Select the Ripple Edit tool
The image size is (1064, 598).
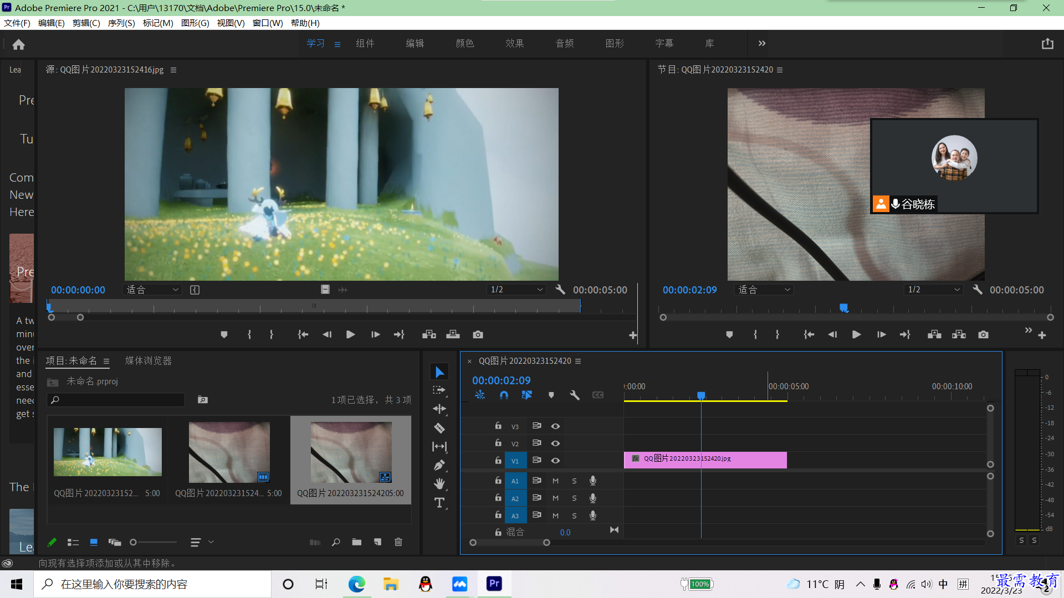coord(439,409)
